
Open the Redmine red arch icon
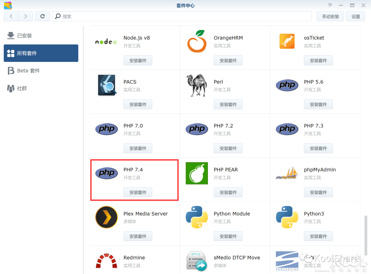coord(106,261)
